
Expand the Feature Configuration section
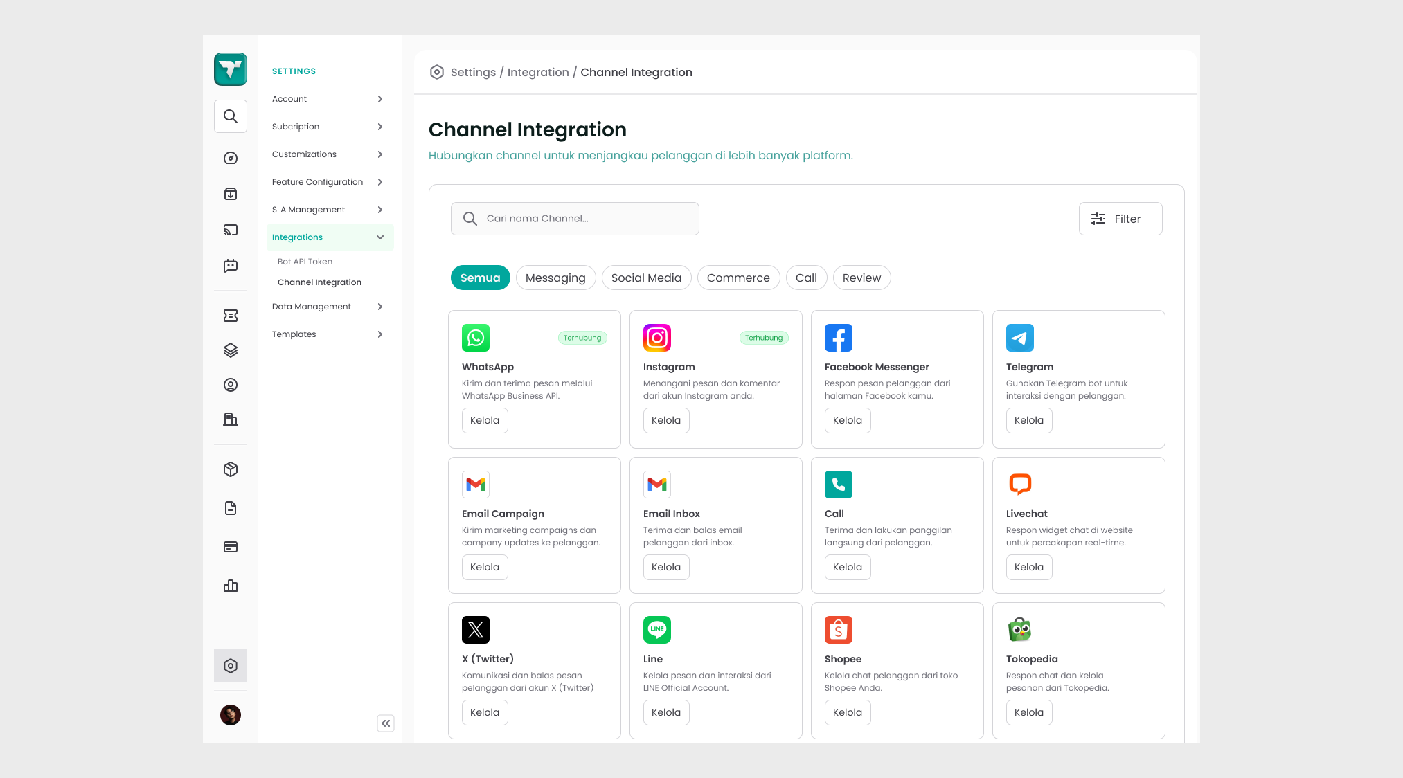coord(330,182)
